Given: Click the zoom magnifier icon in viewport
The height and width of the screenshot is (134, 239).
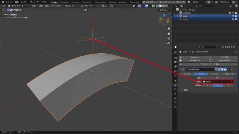Looking at the screenshot, I should coord(168,29).
